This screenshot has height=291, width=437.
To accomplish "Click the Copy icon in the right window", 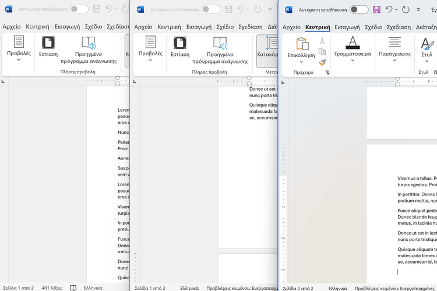I will [x=322, y=52].
